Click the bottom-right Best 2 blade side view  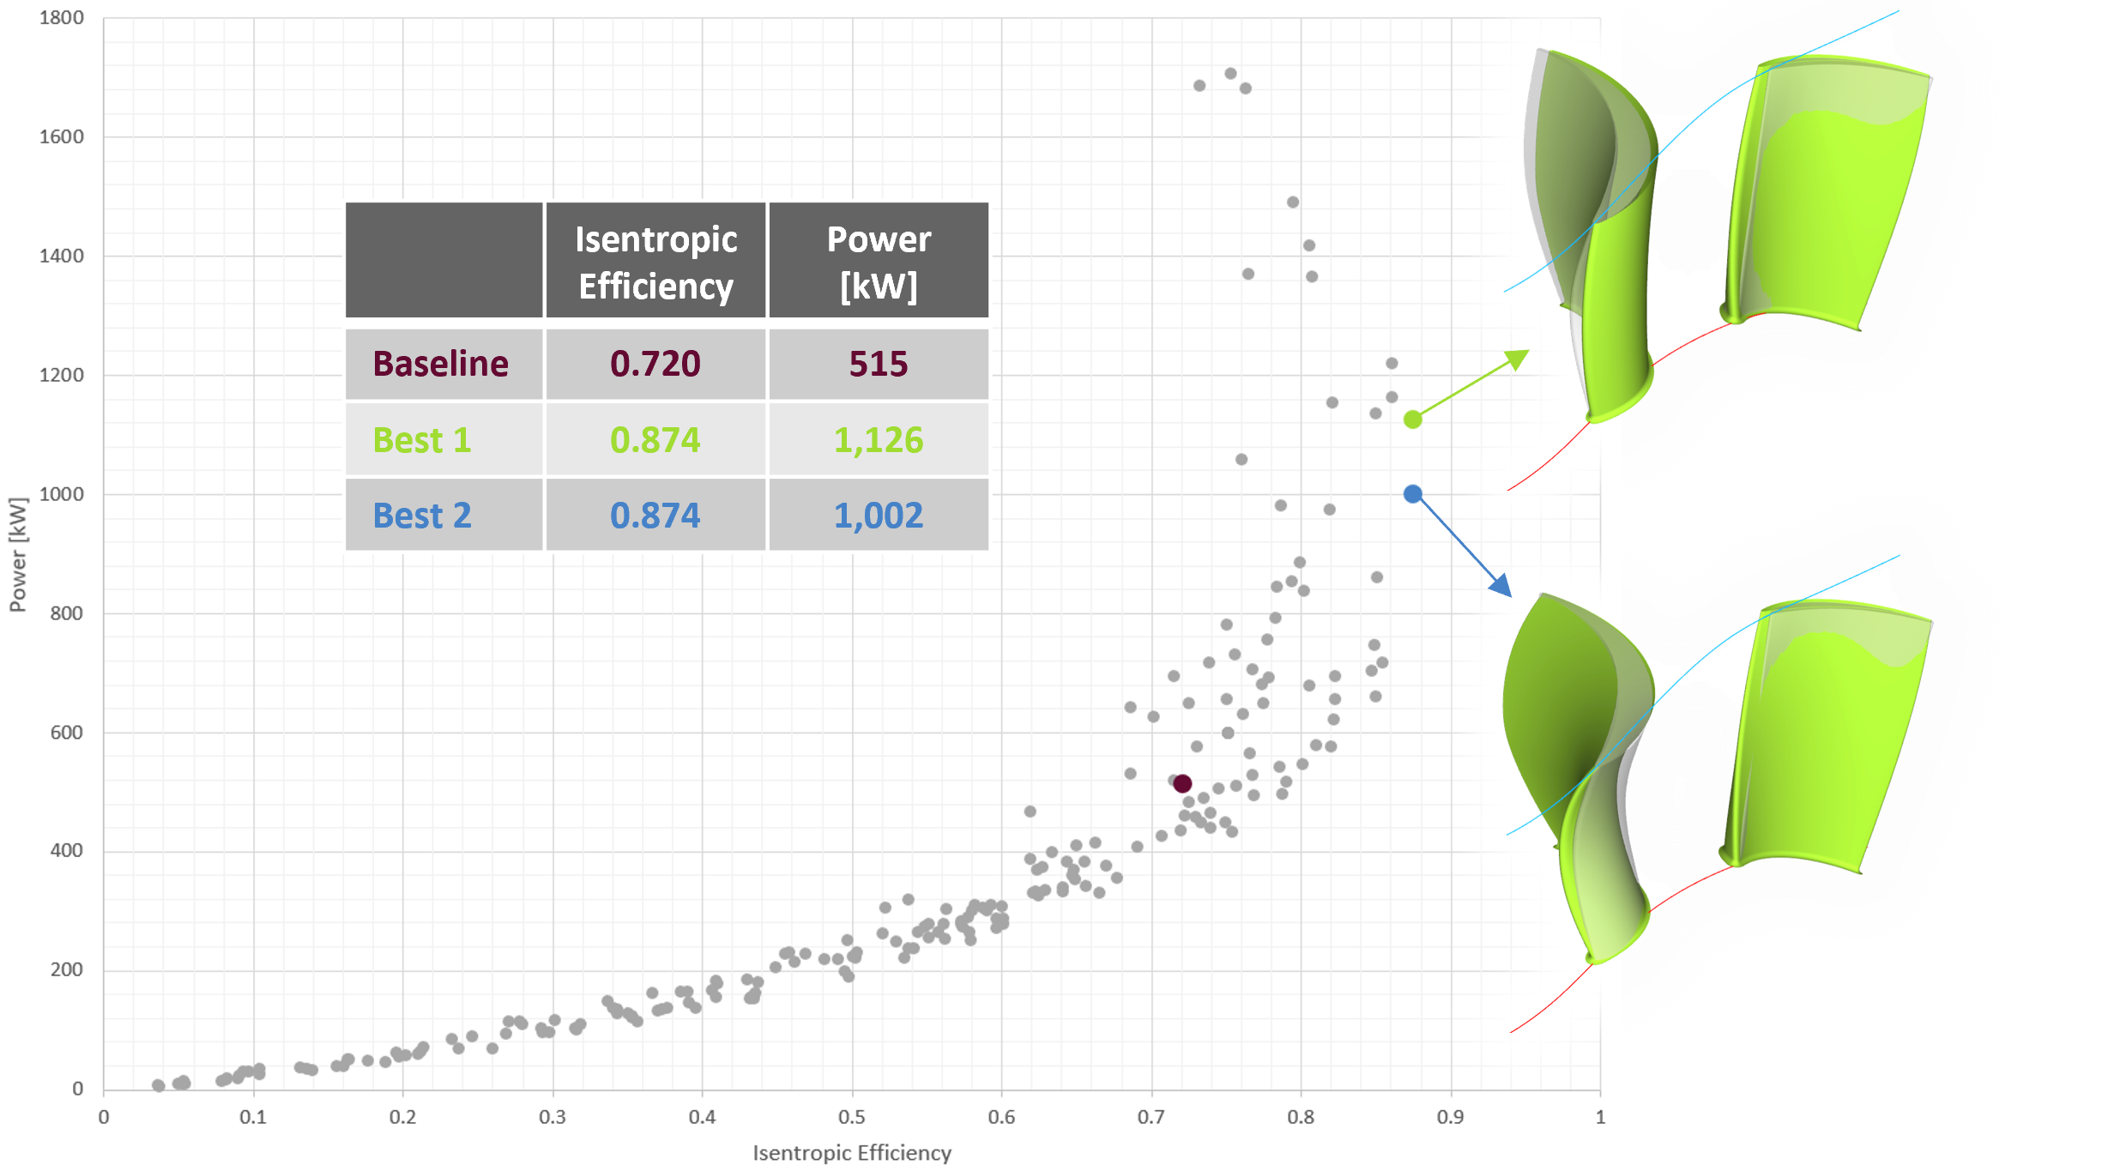pos(1826,736)
